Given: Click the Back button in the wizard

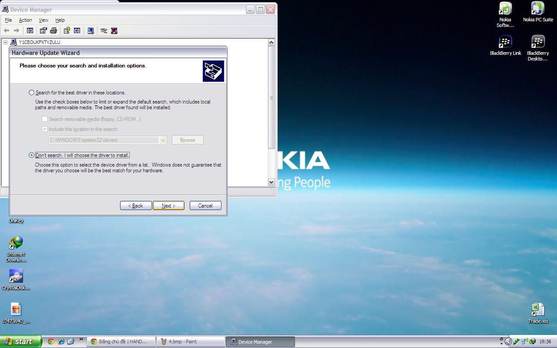Looking at the screenshot, I should (136, 206).
